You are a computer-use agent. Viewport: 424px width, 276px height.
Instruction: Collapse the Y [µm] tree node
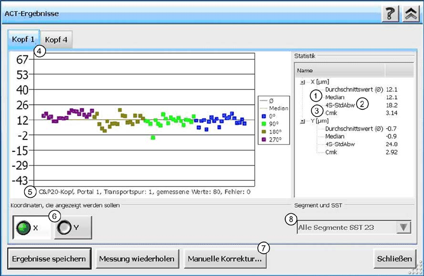[303, 121]
